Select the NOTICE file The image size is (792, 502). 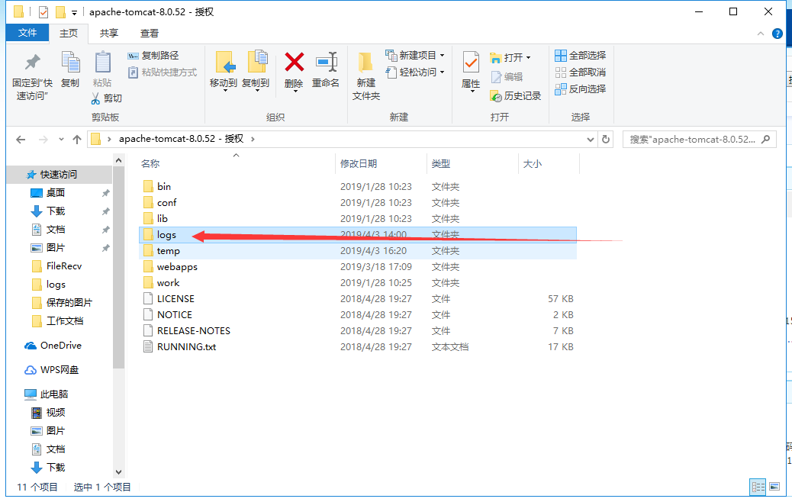358,314
